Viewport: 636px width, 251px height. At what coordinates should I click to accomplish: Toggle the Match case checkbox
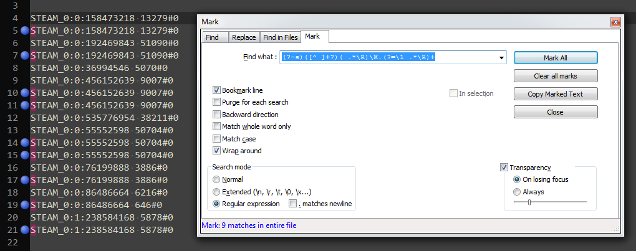coord(217,139)
